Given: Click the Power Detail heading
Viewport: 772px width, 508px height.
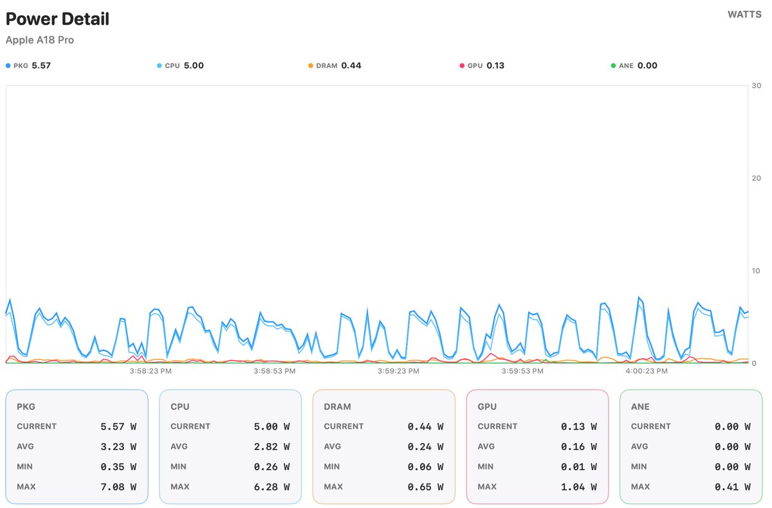Looking at the screenshot, I should click(57, 19).
